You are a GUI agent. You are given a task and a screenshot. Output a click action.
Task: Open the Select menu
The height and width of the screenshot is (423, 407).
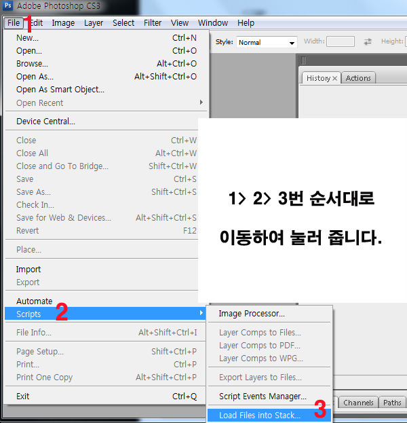point(123,23)
